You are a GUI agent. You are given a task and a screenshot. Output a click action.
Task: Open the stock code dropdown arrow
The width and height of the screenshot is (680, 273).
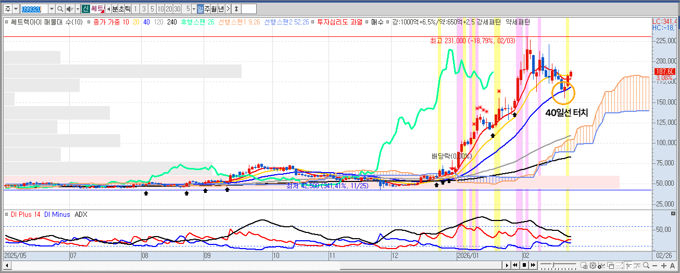coord(51,9)
